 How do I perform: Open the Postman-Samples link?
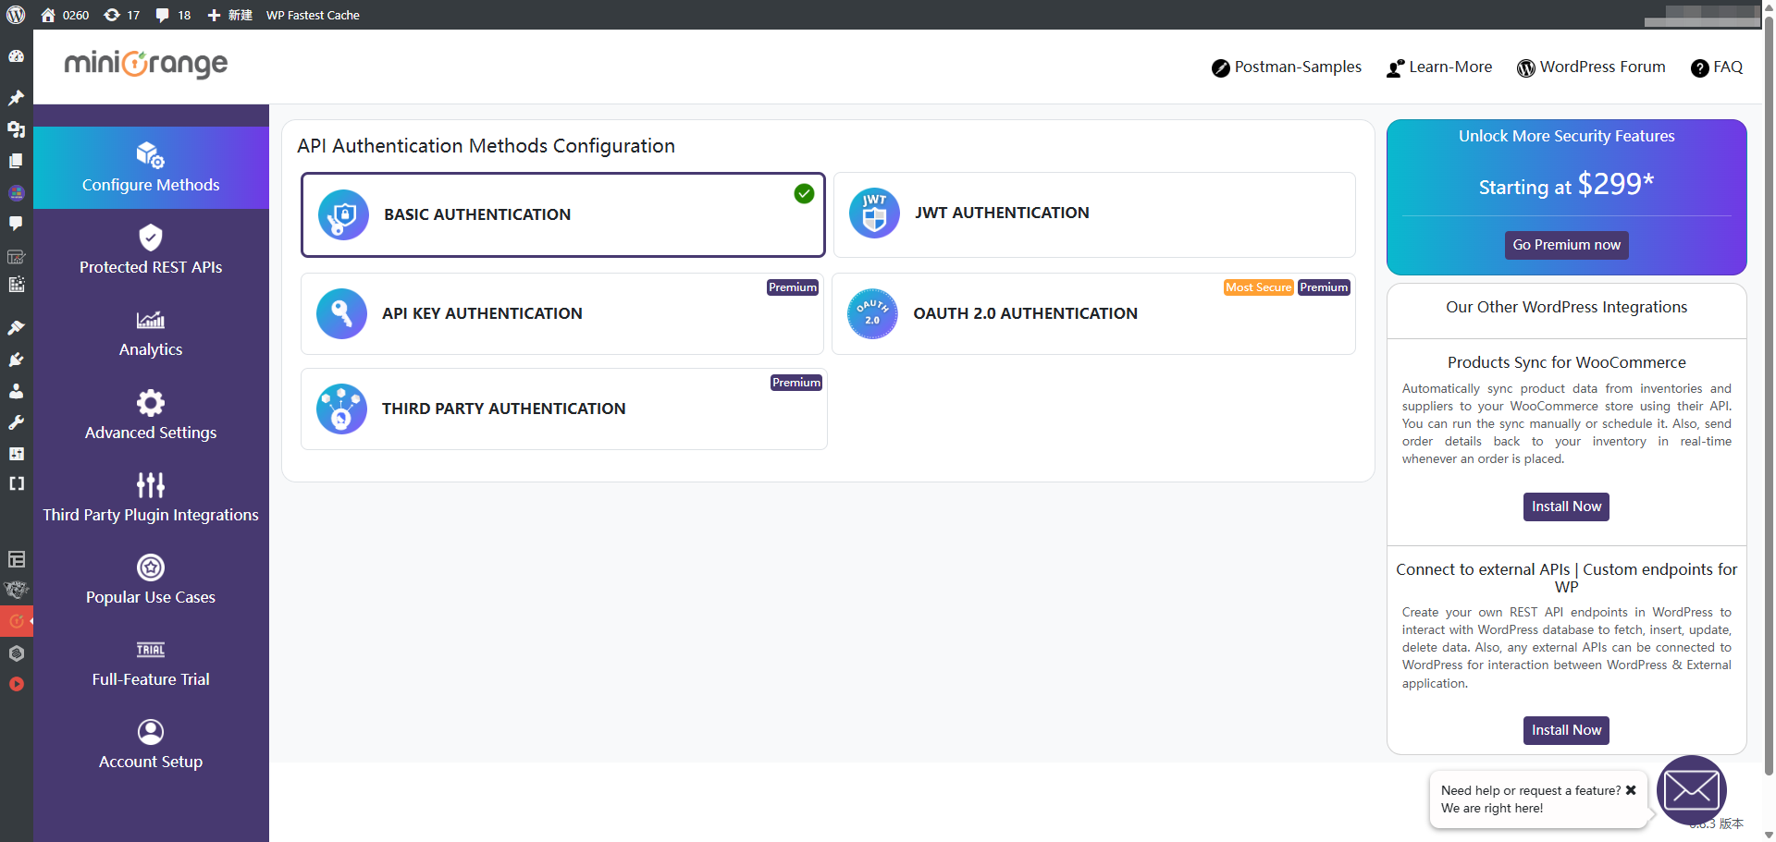tap(1287, 67)
